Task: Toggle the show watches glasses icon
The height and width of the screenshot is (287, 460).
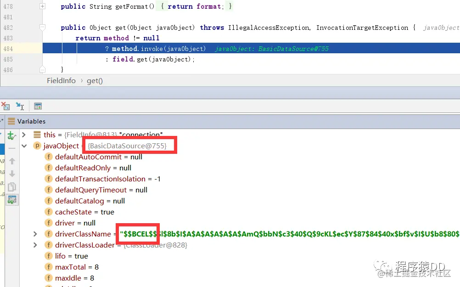Action: [x=12, y=200]
